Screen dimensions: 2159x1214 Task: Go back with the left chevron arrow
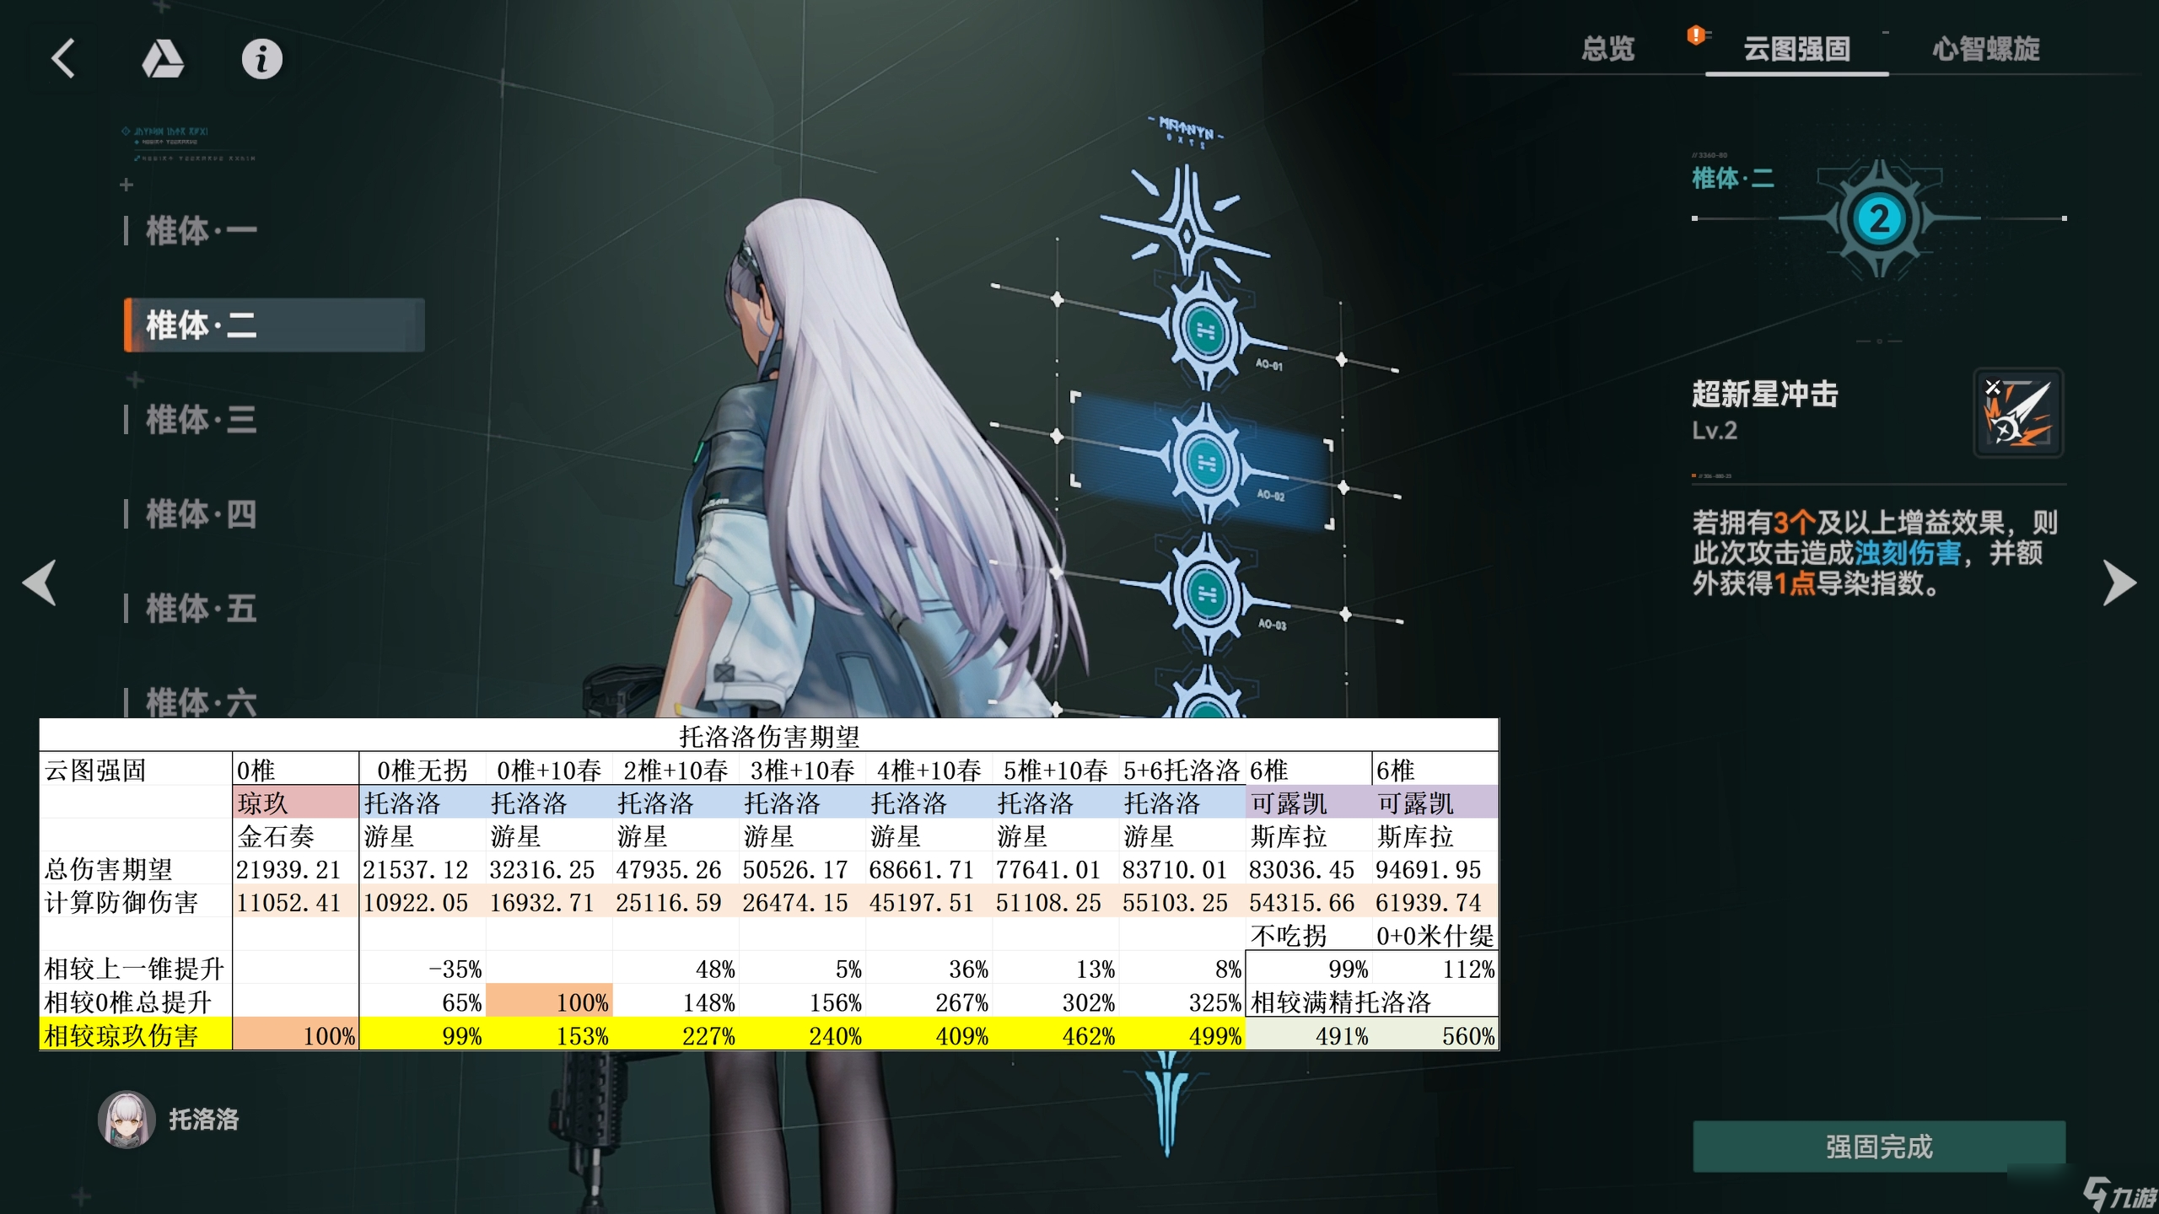pyautogui.click(x=64, y=59)
